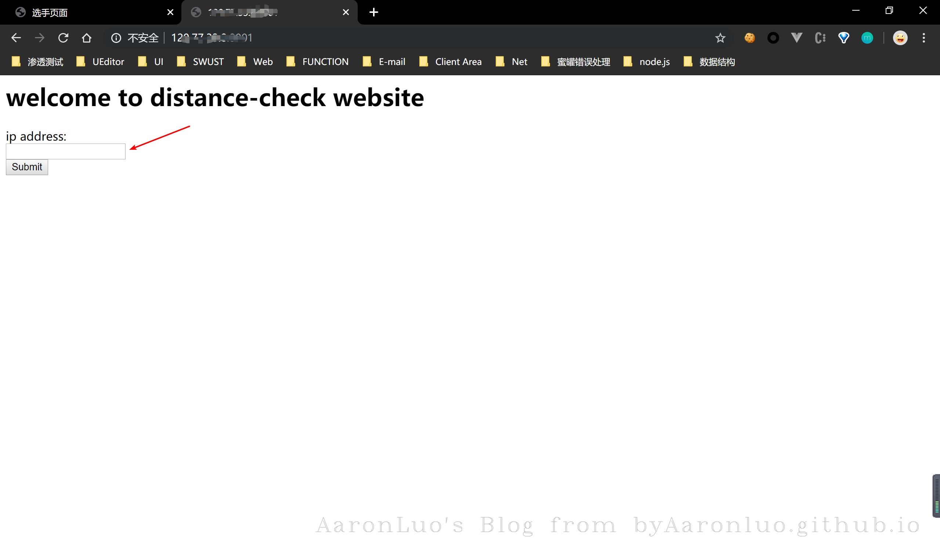Open the Chrome three-dot menu
This screenshot has height=558, width=940.
[x=923, y=38]
